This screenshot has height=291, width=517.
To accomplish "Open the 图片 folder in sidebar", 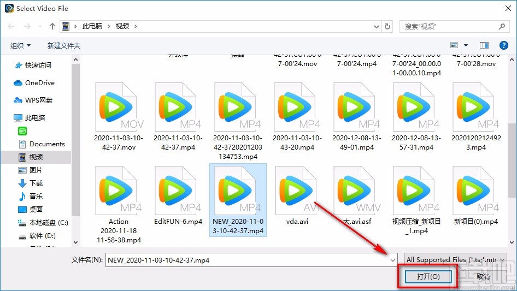I will coord(31,170).
